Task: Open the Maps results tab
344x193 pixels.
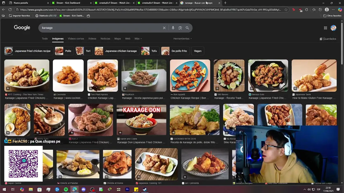Action: click(x=117, y=39)
